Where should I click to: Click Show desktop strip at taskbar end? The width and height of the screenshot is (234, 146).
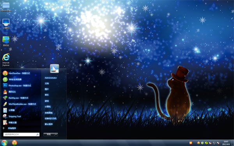point(233,143)
